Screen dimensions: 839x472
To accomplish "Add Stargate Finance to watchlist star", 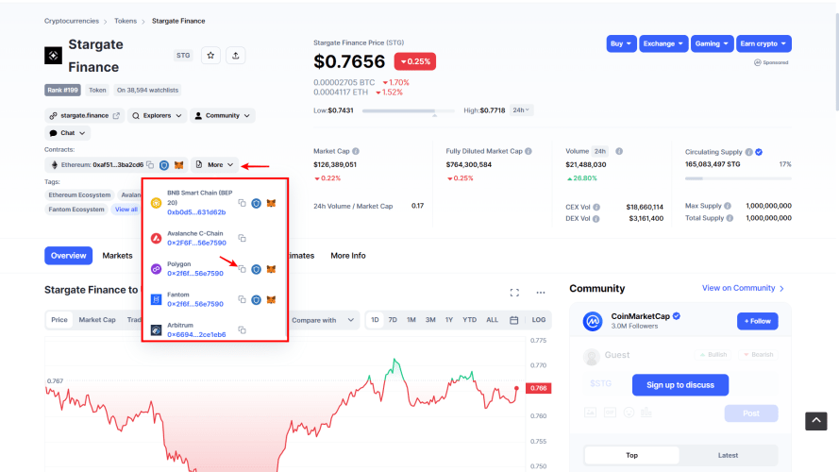I will click(x=210, y=55).
